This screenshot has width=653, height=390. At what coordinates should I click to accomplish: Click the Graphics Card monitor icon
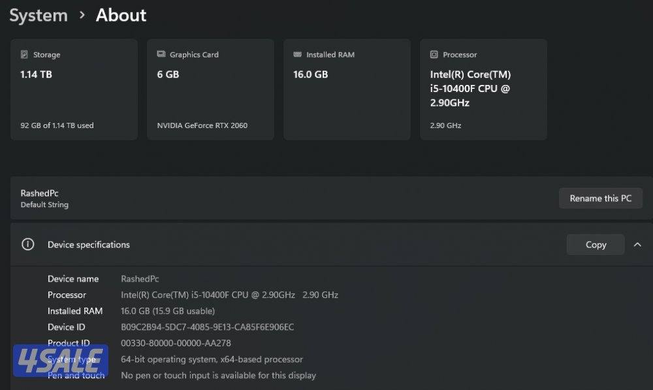161,55
